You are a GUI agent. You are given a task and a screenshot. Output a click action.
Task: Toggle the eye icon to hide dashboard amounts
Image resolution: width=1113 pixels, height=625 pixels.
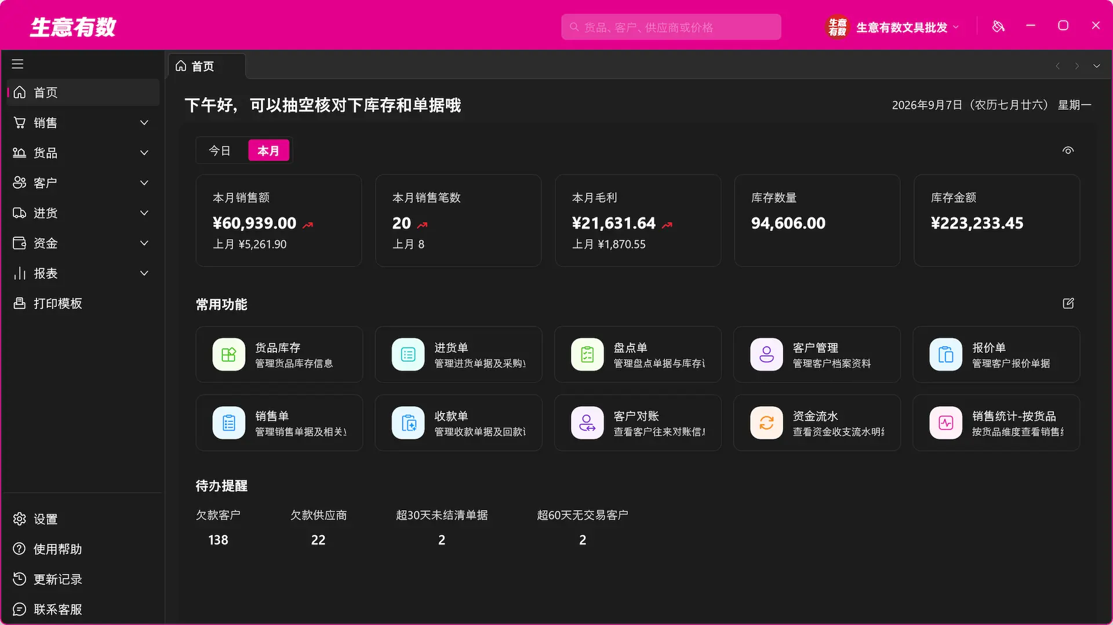[x=1068, y=151]
